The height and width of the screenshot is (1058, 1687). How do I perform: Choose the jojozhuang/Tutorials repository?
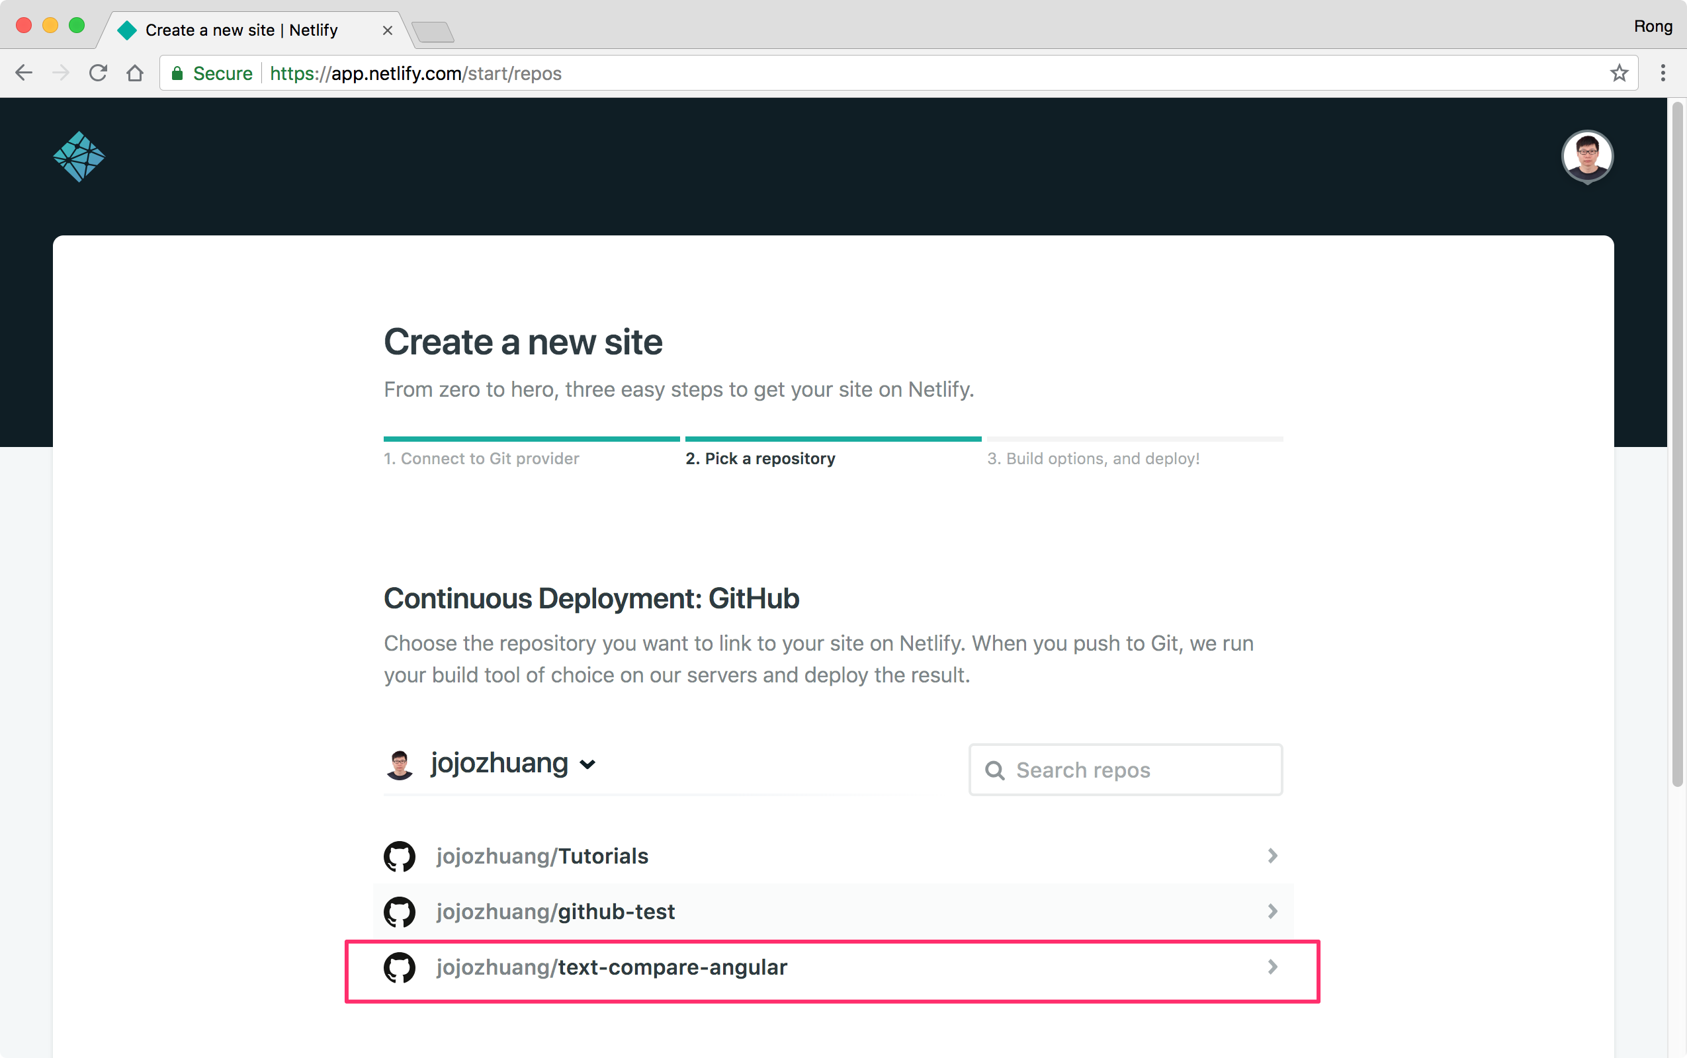coord(833,856)
